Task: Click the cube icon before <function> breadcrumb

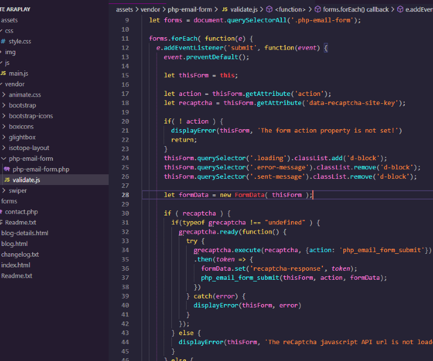Action: (x=269, y=10)
